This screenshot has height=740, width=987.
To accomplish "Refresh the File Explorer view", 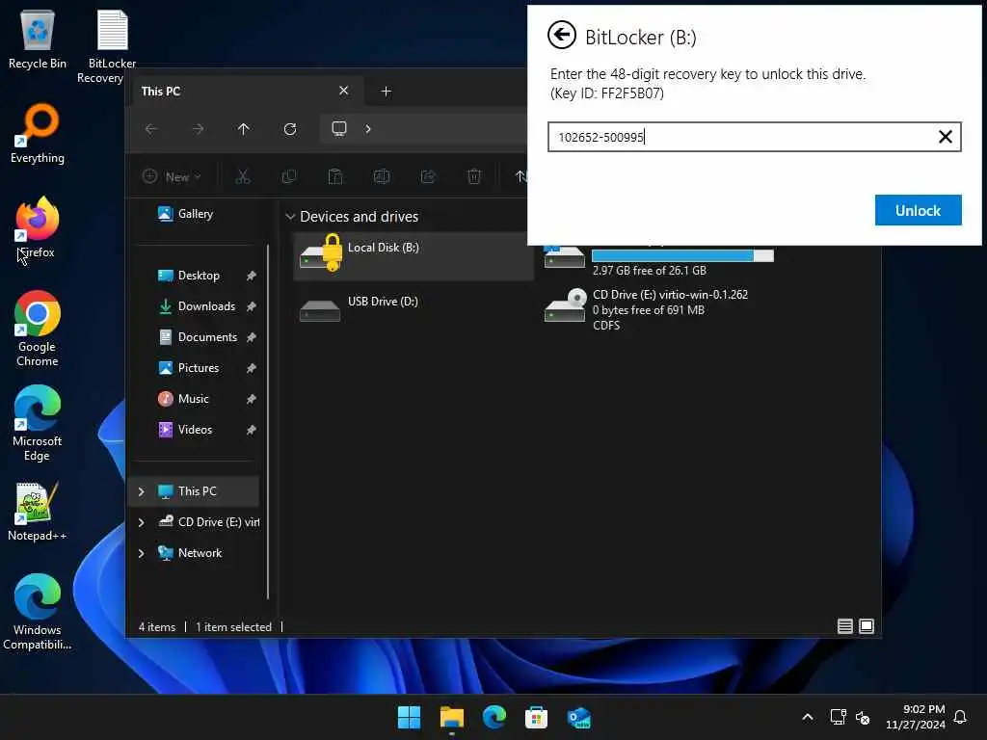I will pos(289,129).
